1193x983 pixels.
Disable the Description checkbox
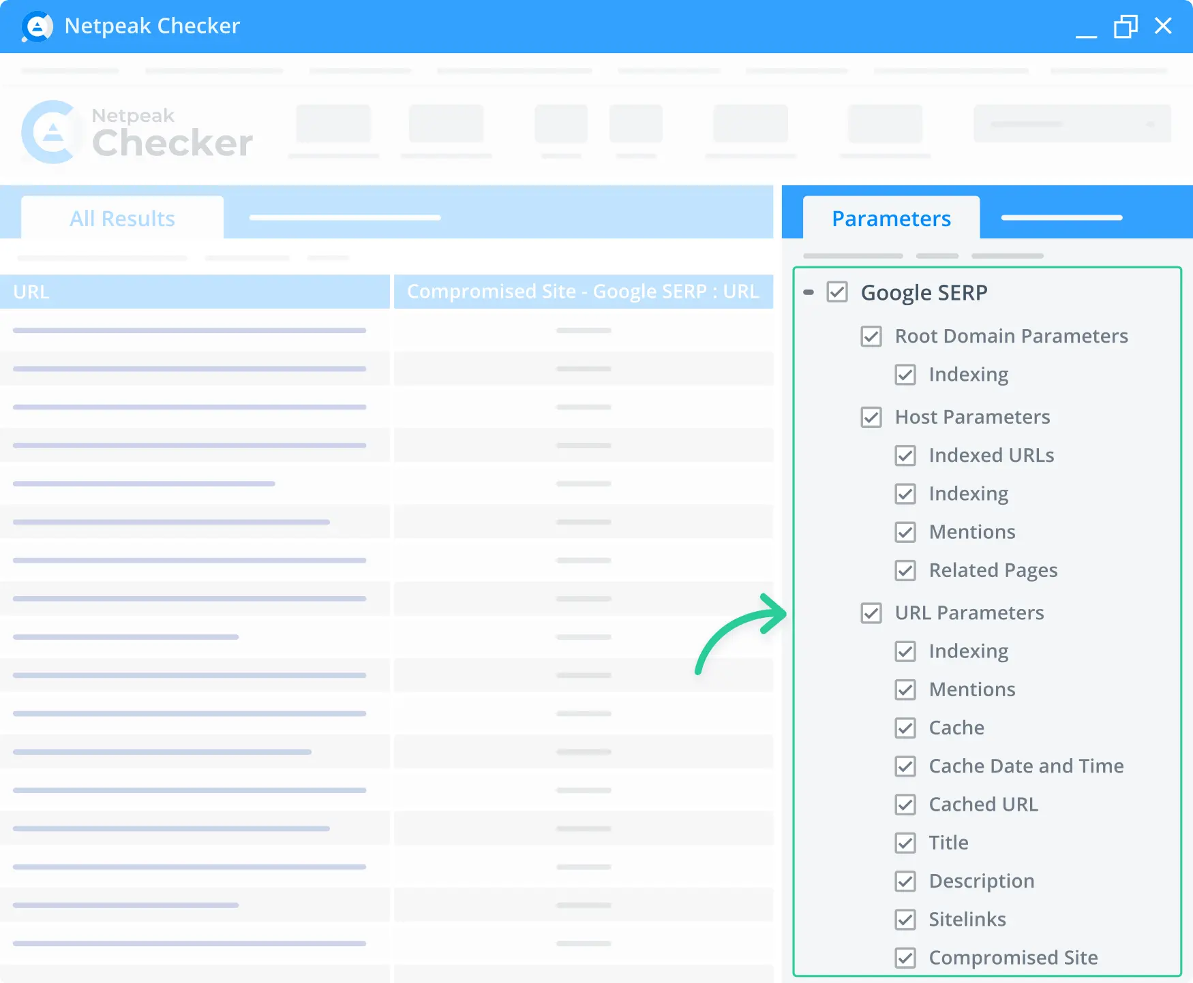[x=905, y=881]
